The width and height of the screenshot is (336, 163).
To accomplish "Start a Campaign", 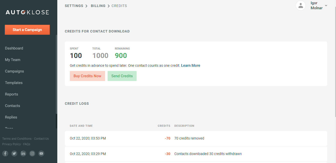I will click(27, 30).
